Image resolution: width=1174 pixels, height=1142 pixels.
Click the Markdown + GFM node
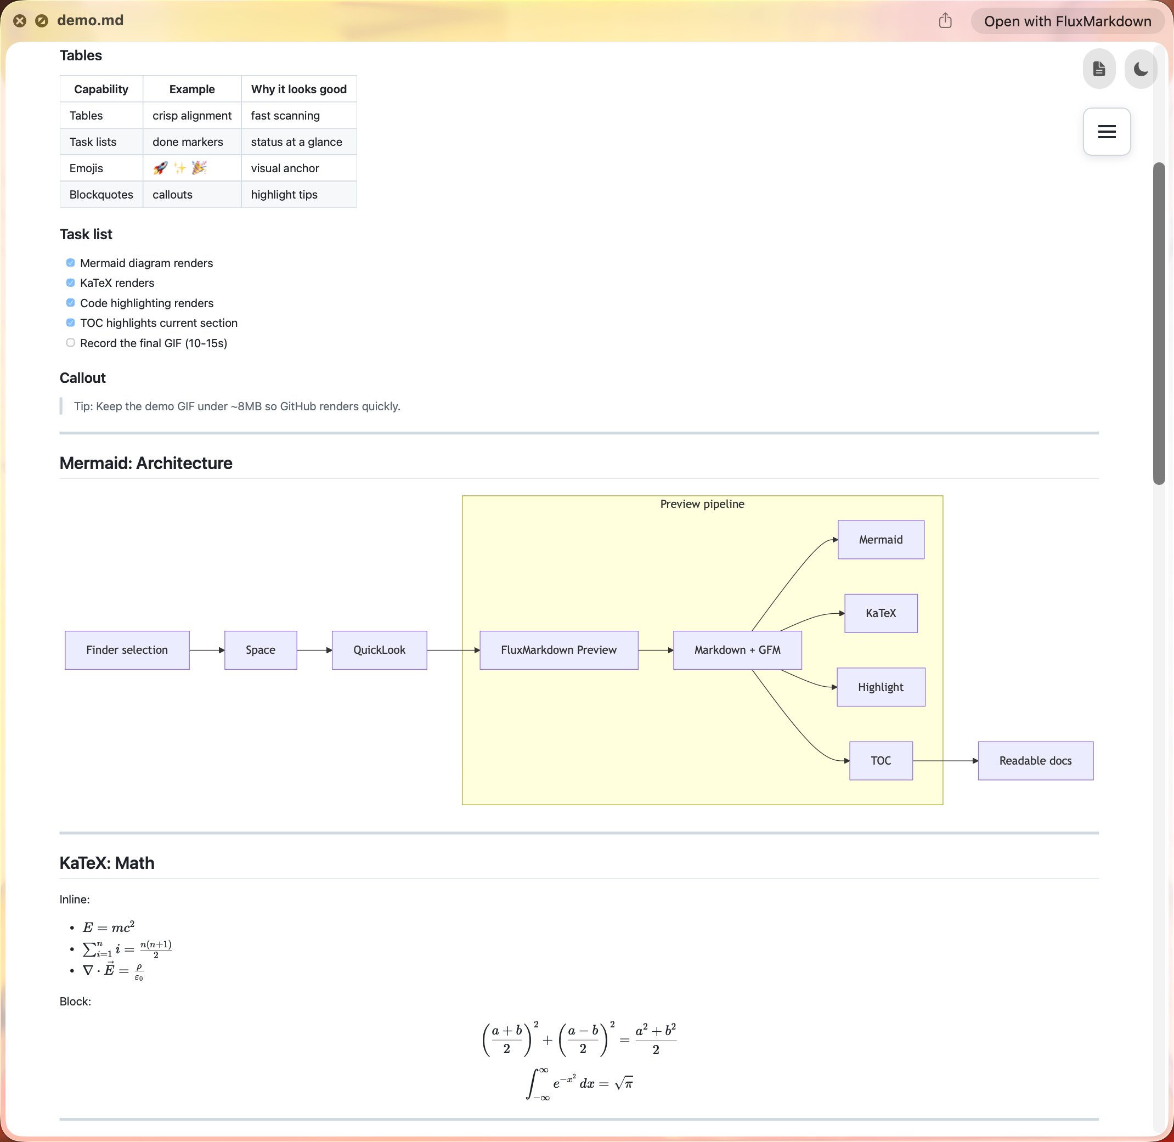coord(737,649)
